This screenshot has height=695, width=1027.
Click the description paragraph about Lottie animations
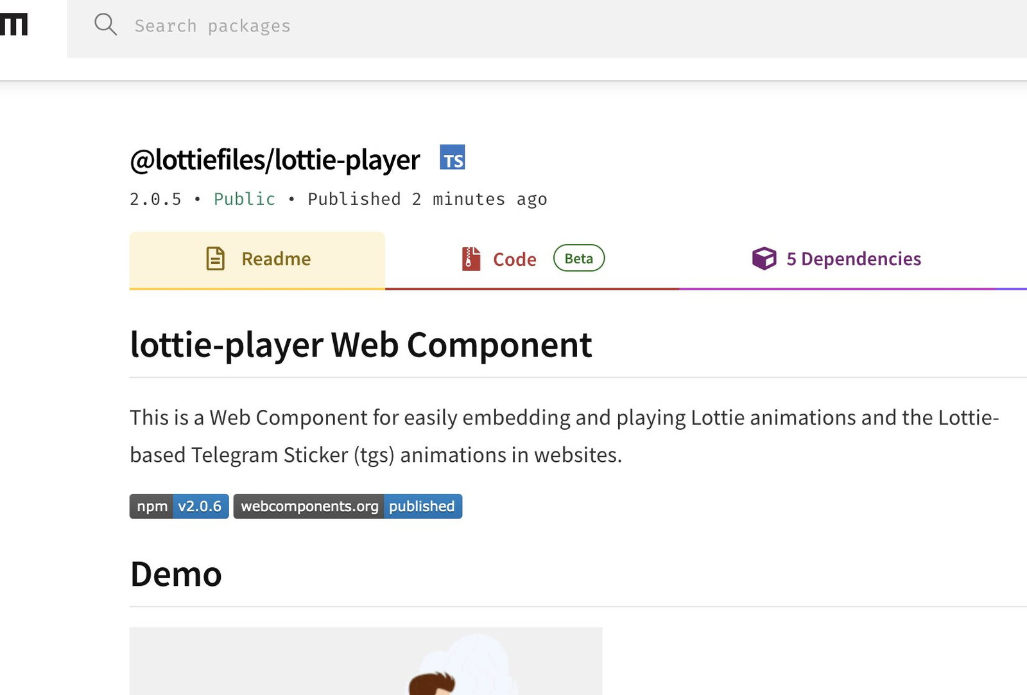(565, 436)
